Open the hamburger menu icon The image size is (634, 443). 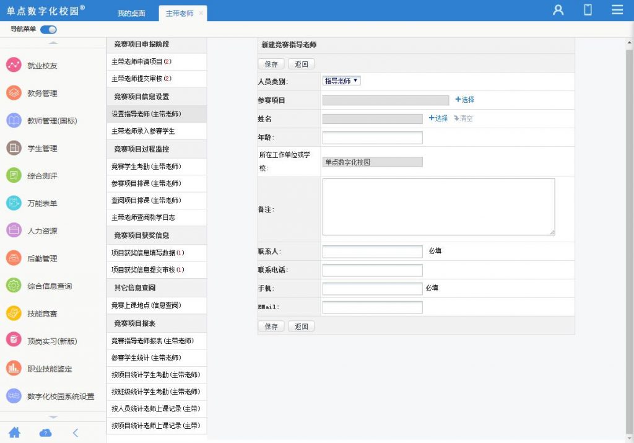[x=617, y=10]
